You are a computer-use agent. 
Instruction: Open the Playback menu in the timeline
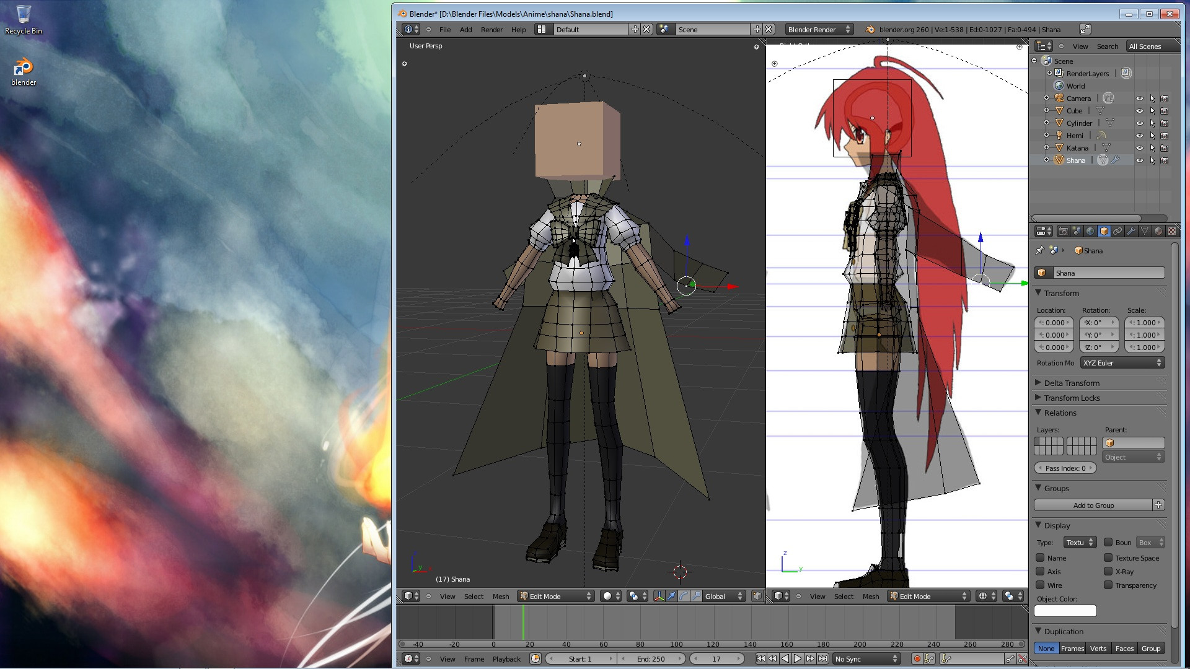click(506, 658)
